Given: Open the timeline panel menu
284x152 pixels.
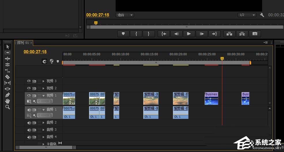Looking at the screenshot, I should [266, 43].
